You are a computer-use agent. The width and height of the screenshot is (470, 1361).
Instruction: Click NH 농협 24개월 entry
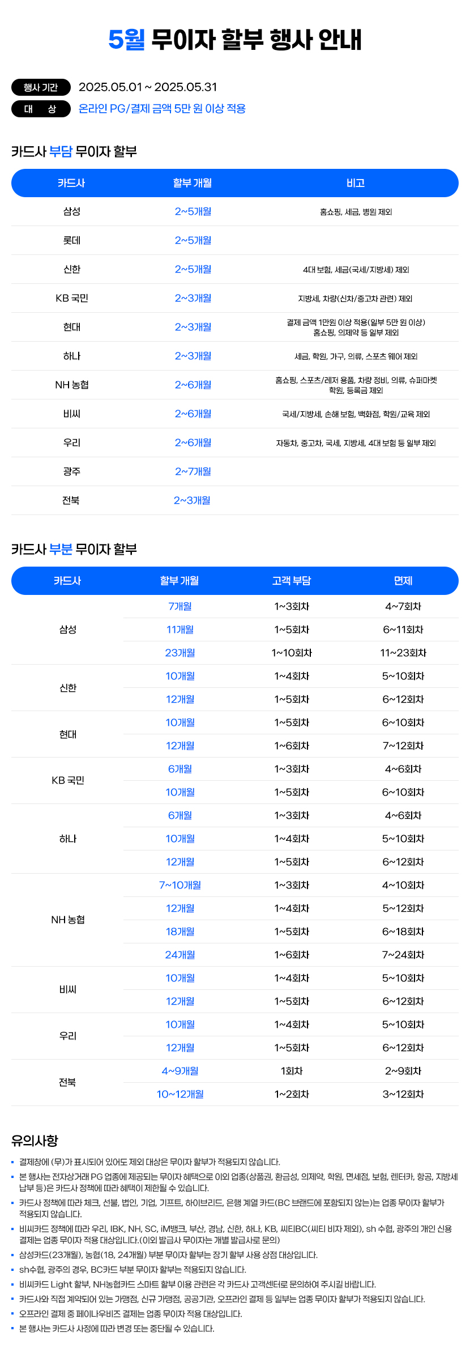coord(180,955)
